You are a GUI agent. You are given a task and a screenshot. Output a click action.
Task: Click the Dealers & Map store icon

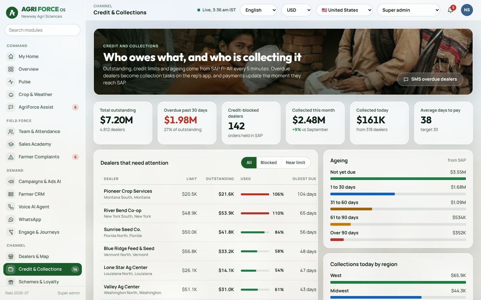point(11,257)
